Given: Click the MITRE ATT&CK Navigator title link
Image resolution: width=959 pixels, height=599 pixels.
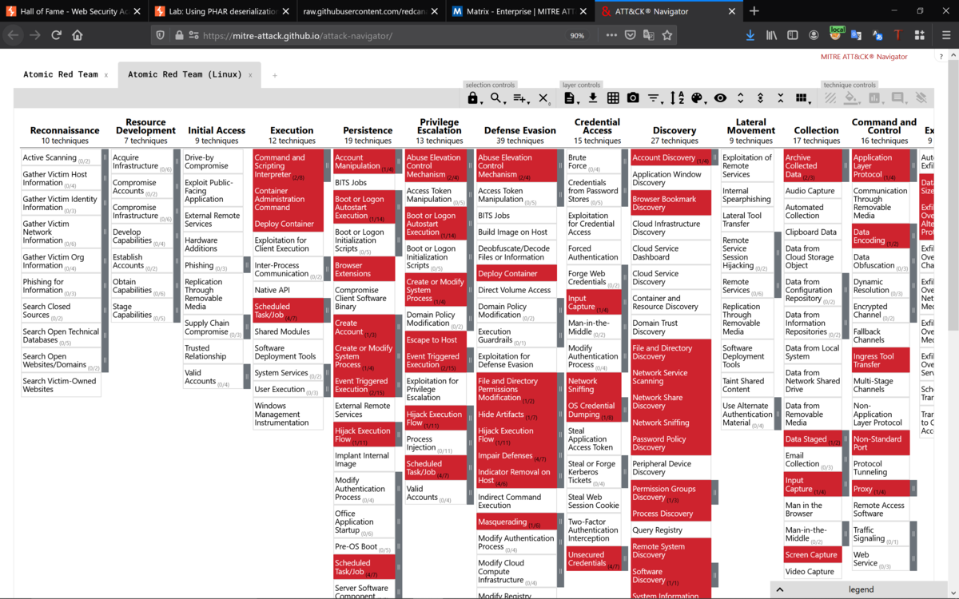Looking at the screenshot, I should (864, 57).
